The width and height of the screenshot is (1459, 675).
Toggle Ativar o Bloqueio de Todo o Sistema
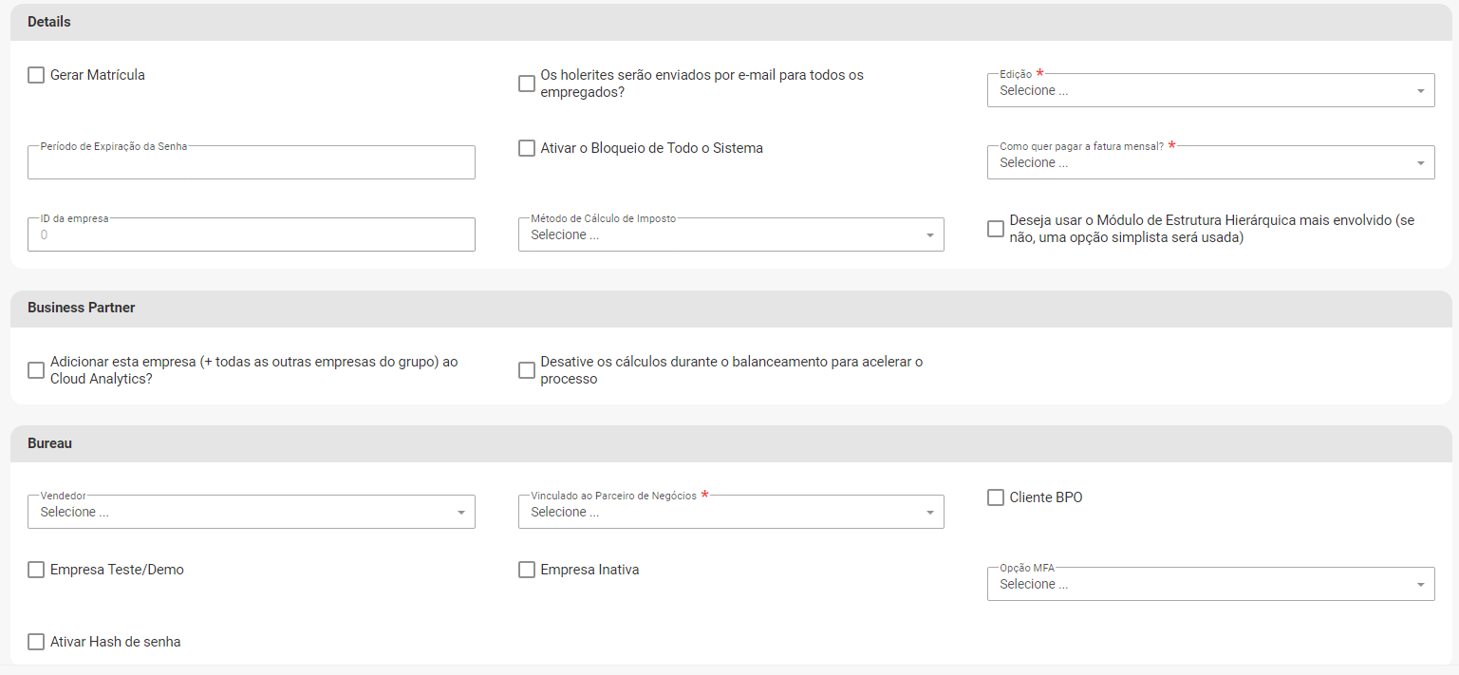tap(527, 148)
